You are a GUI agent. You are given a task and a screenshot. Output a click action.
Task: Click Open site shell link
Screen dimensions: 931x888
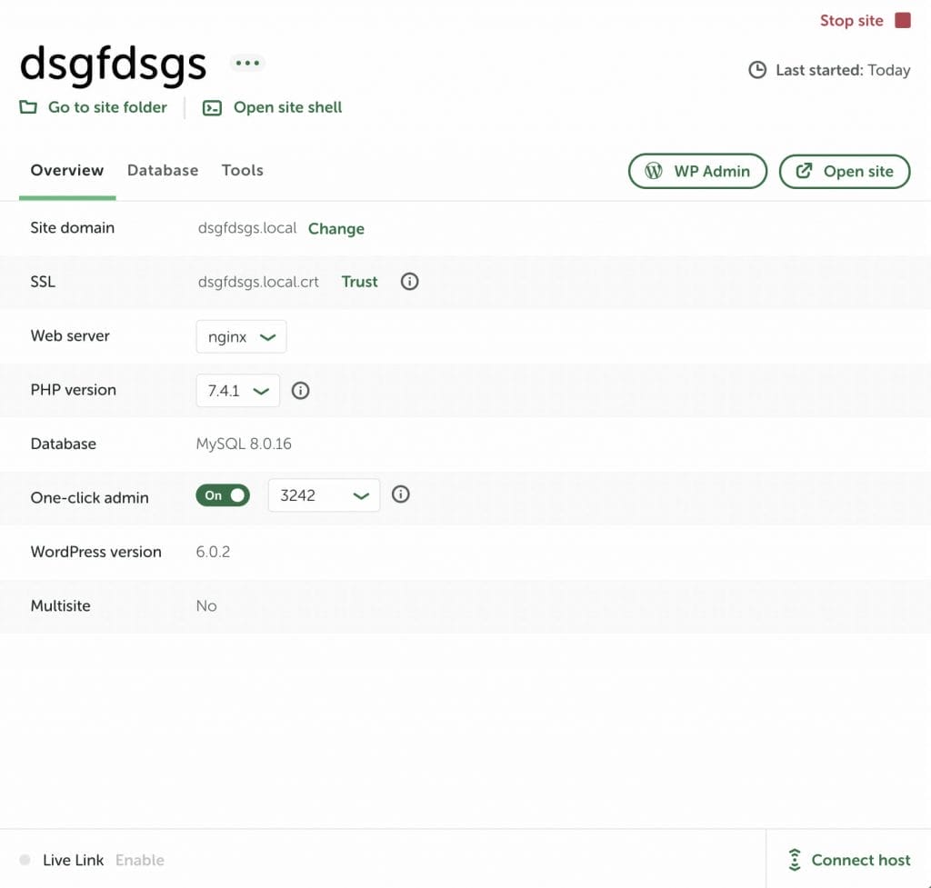click(287, 107)
